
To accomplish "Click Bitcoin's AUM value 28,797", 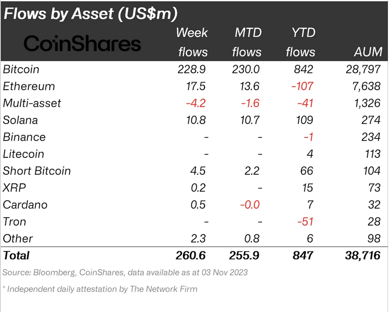I will 363,69.
